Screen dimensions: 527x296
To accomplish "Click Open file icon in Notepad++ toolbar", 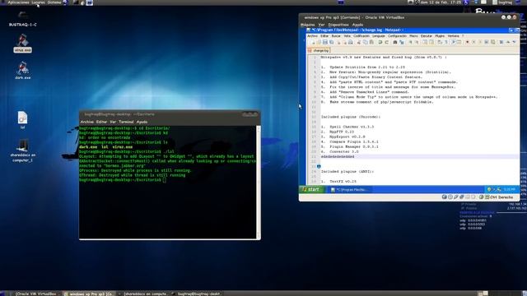I will click(x=319, y=42).
